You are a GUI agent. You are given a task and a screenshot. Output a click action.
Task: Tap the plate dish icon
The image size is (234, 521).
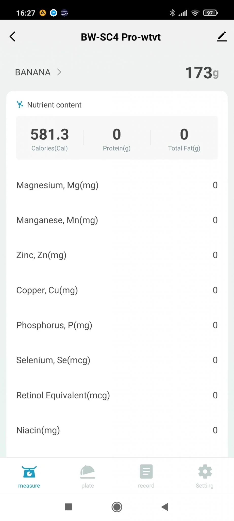pos(88,472)
